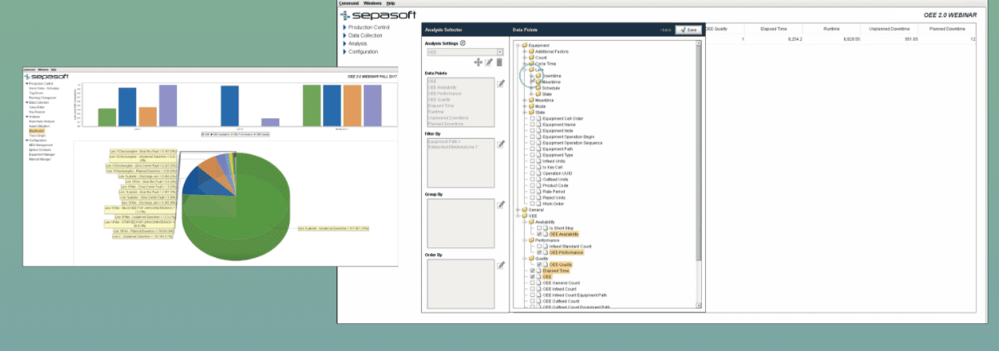The image size is (999, 351).
Task: Click the move icon under Analysis Settings
Action: [x=478, y=63]
